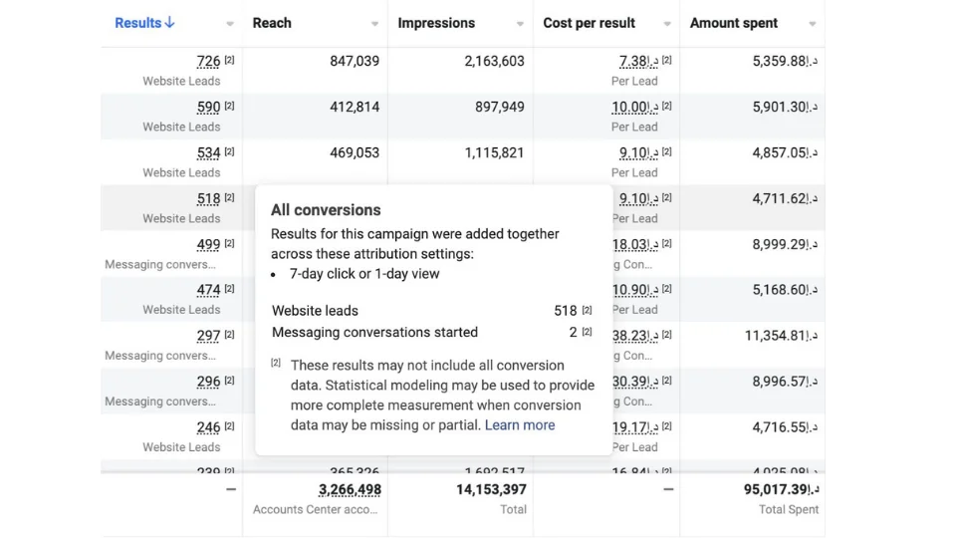Click the footnote marker beside 518 result

tap(229, 197)
